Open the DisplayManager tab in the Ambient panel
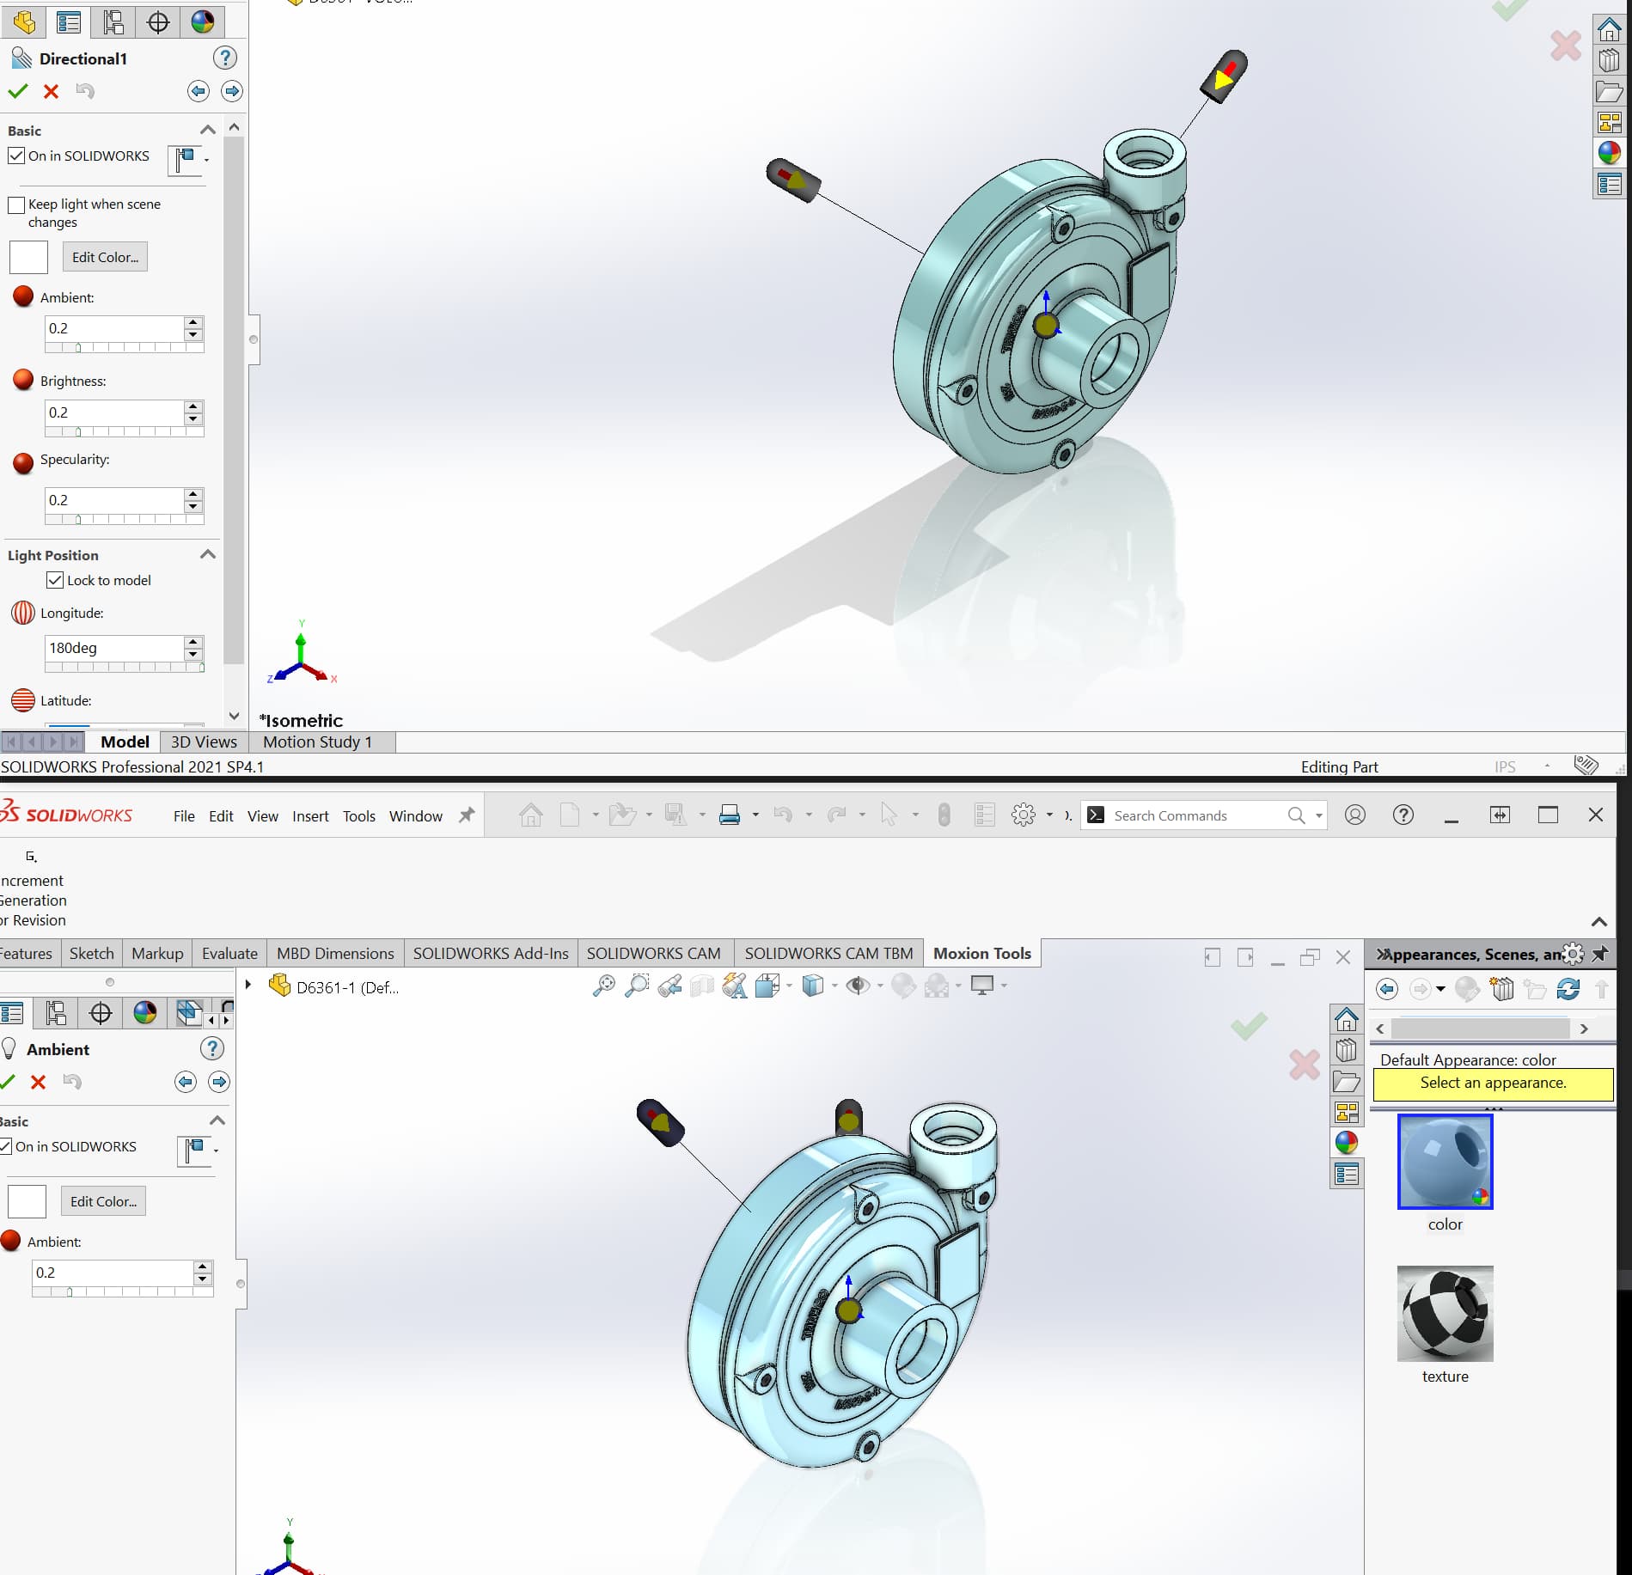 pos(145,1013)
